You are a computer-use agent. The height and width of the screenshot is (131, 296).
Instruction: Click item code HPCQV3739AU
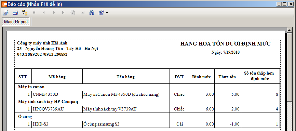tap(48, 109)
